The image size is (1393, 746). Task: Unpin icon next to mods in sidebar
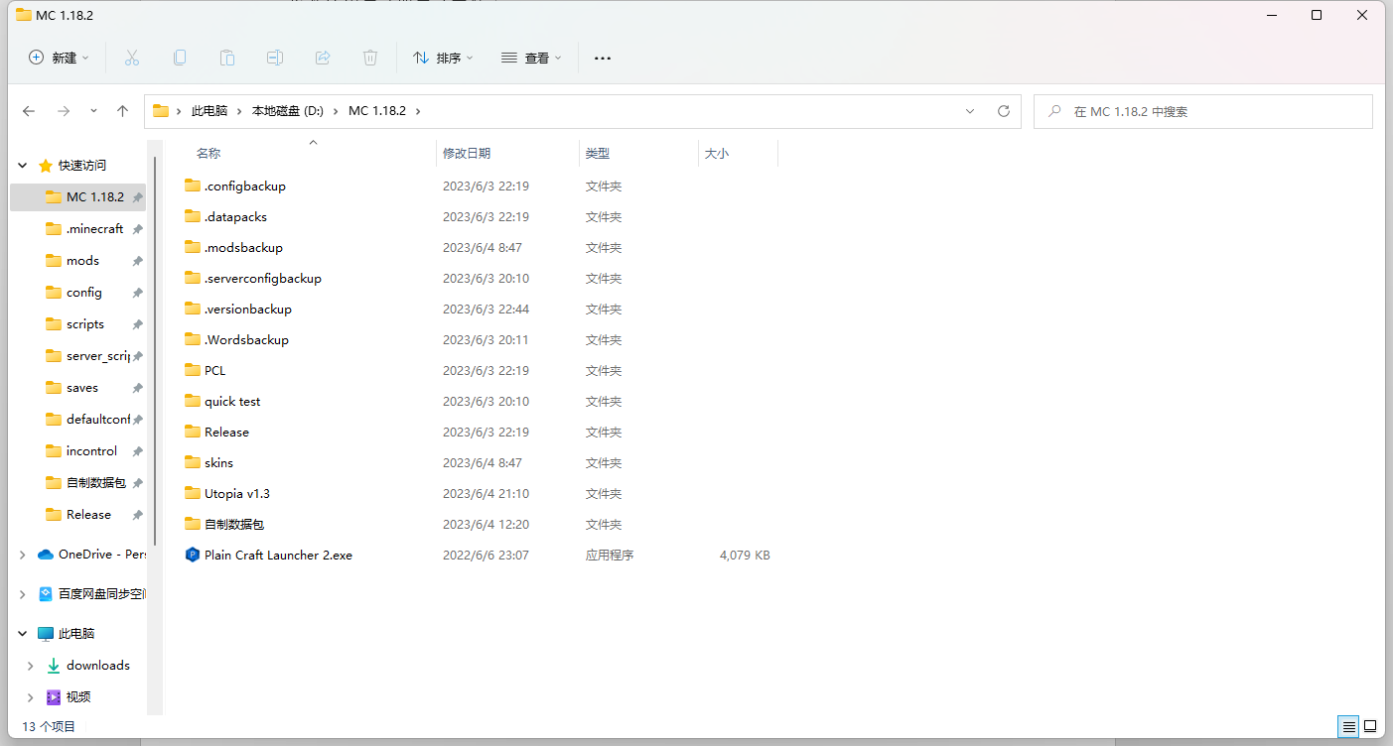click(138, 261)
